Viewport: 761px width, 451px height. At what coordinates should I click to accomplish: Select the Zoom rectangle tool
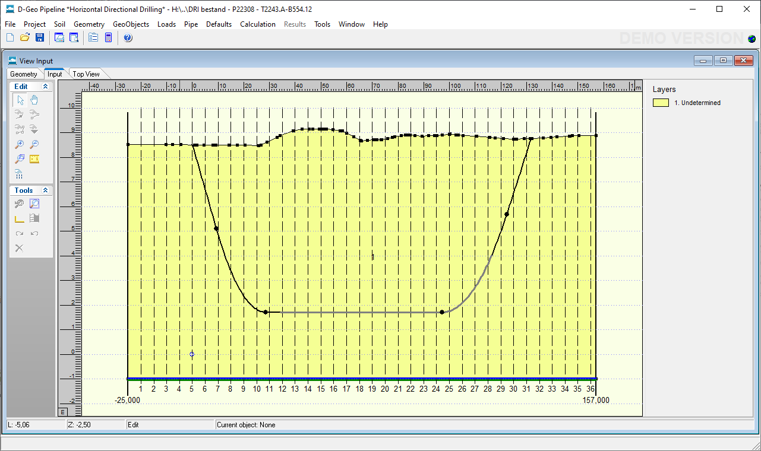click(20, 159)
